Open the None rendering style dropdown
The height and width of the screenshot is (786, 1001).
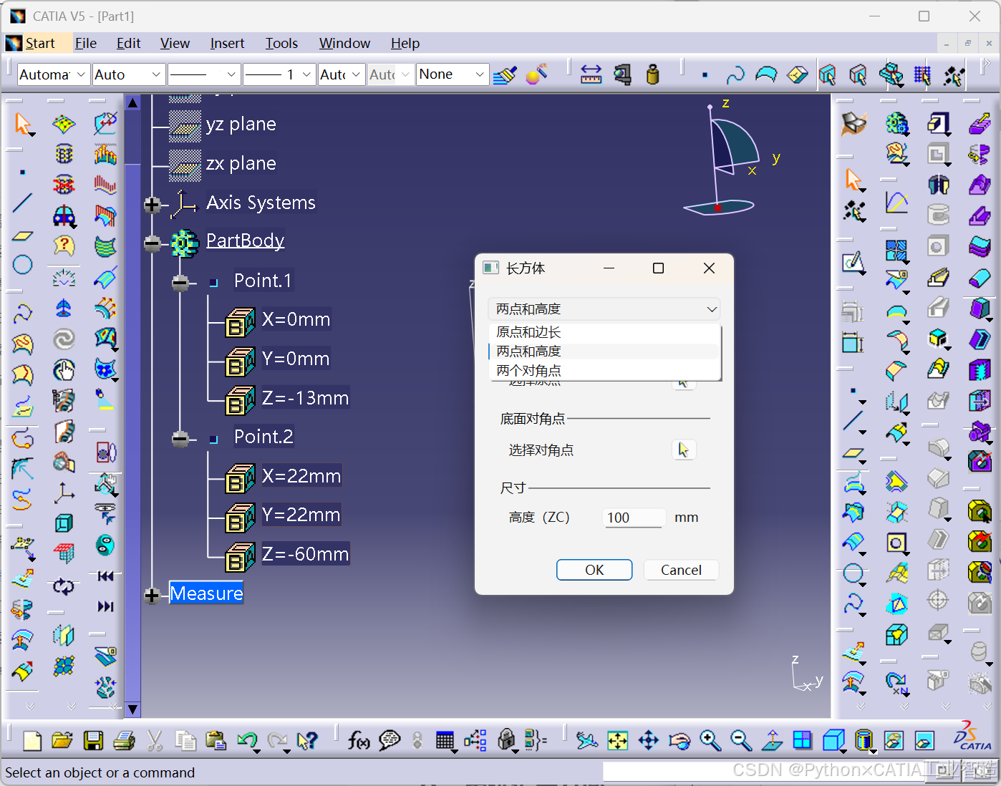453,74
